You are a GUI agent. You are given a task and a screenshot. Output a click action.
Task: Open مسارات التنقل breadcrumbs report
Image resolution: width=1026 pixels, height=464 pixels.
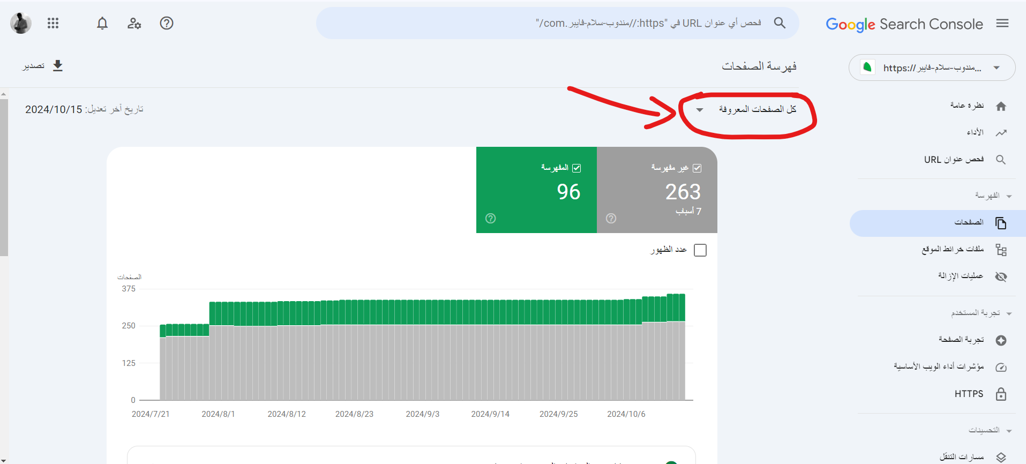pyautogui.click(x=962, y=457)
